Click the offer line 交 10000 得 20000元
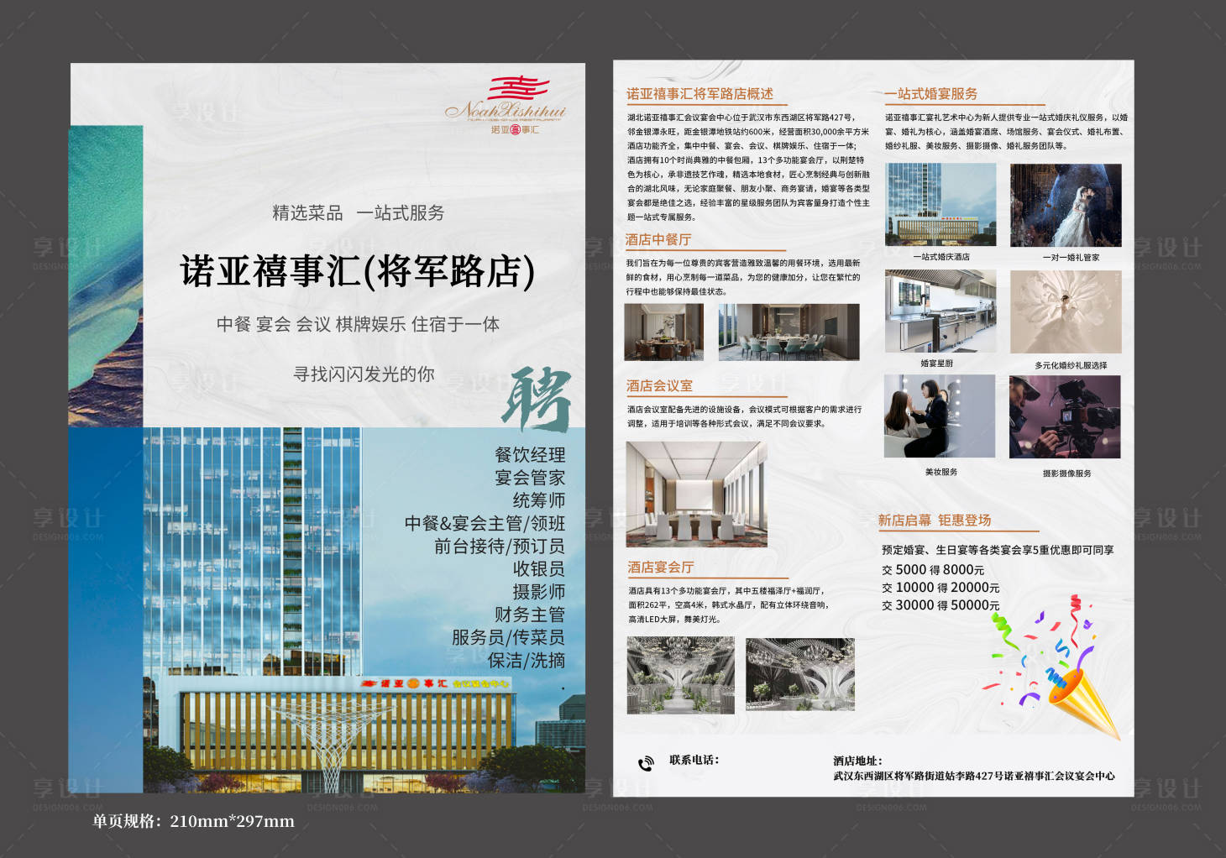This screenshot has height=858, width=1226. tap(940, 588)
